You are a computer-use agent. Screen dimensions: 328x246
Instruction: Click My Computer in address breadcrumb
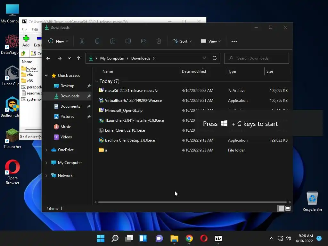click(x=112, y=58)
